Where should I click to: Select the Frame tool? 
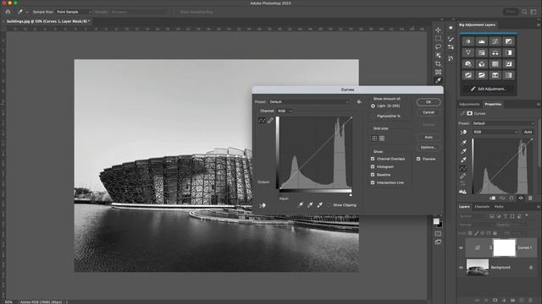click(x=438, y=72)
